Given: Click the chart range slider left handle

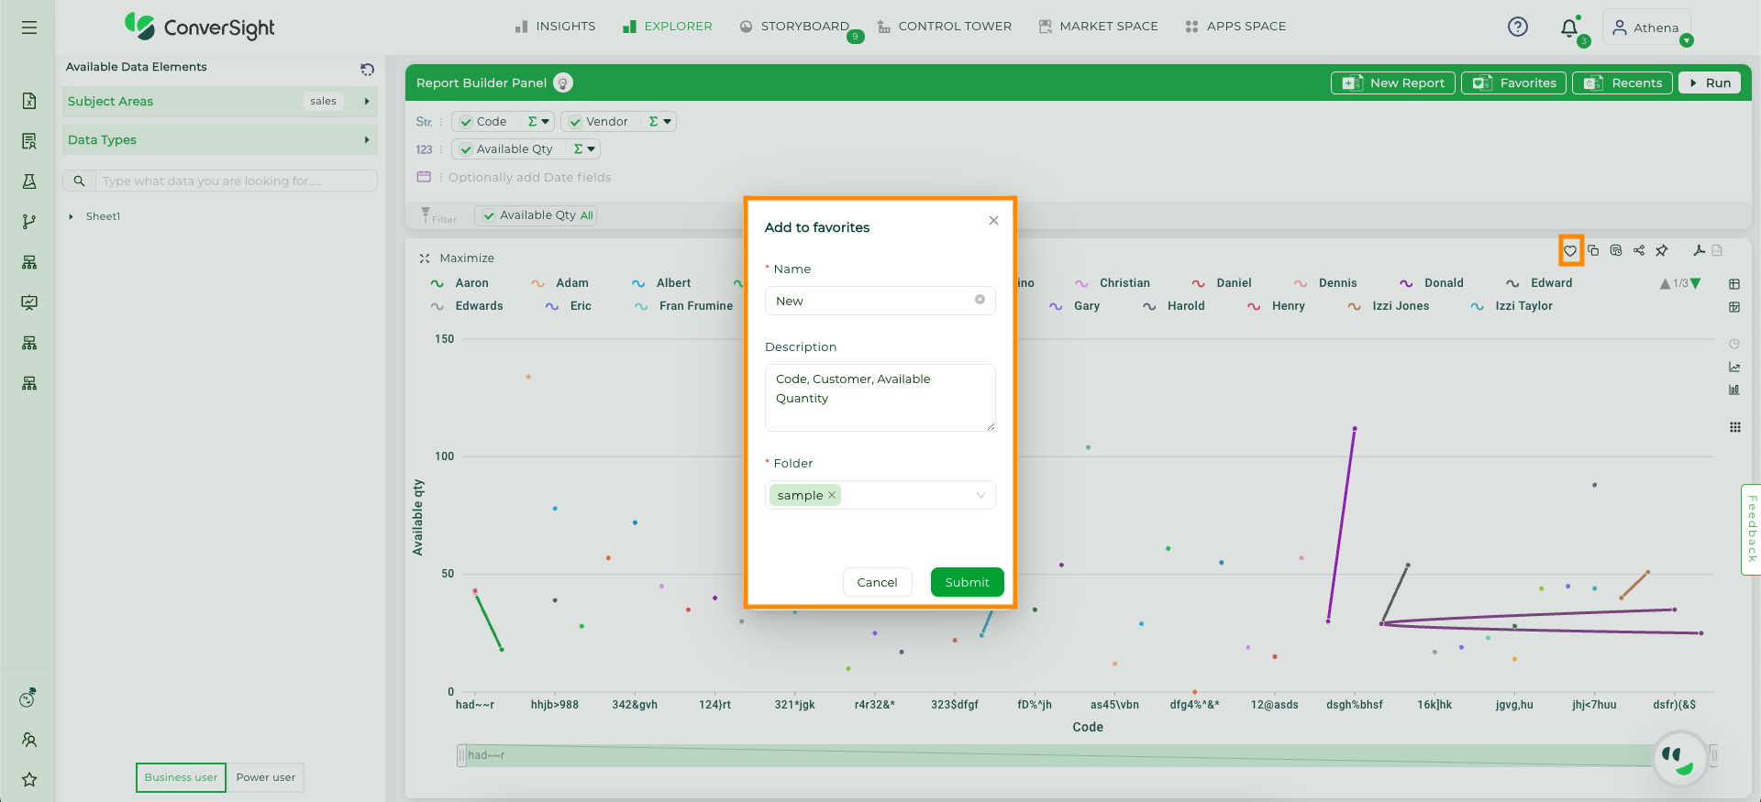Looking at the screenshot, I should 461,755.
